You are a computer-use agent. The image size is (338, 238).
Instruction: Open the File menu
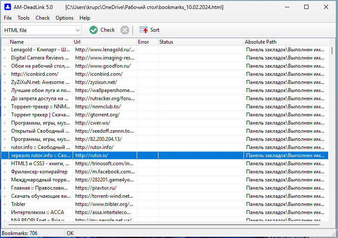pyautogui.click(x=8, y=18)
